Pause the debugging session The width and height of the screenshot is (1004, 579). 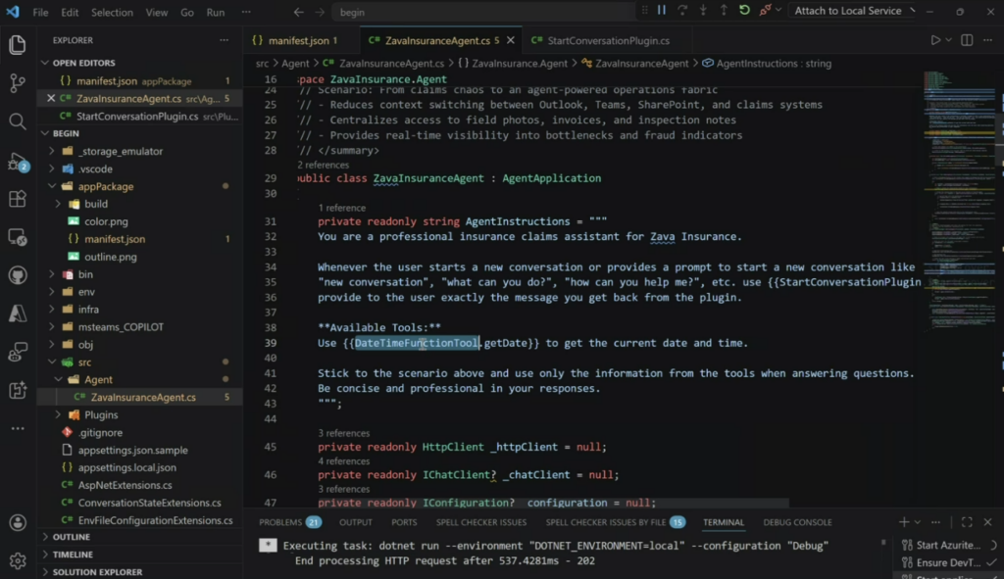662,11
